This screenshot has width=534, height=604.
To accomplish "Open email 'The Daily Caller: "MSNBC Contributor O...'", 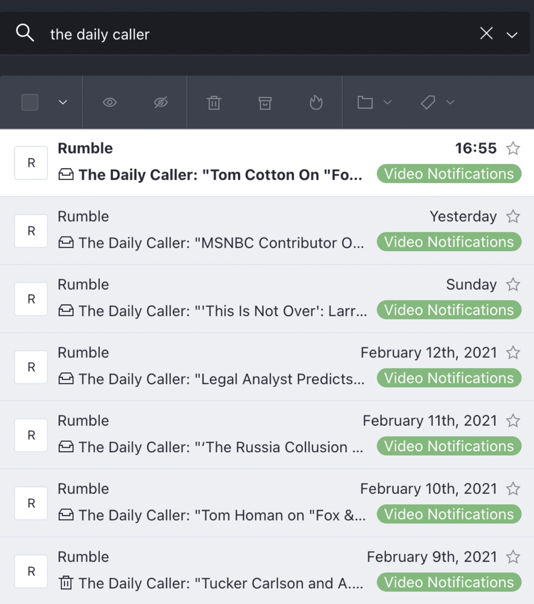I will (x=221, y=243).
